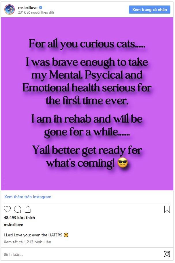Click the '231K số người theo dõi' text
The width and height of the screenshot is (175, 263).
point(36,12)
